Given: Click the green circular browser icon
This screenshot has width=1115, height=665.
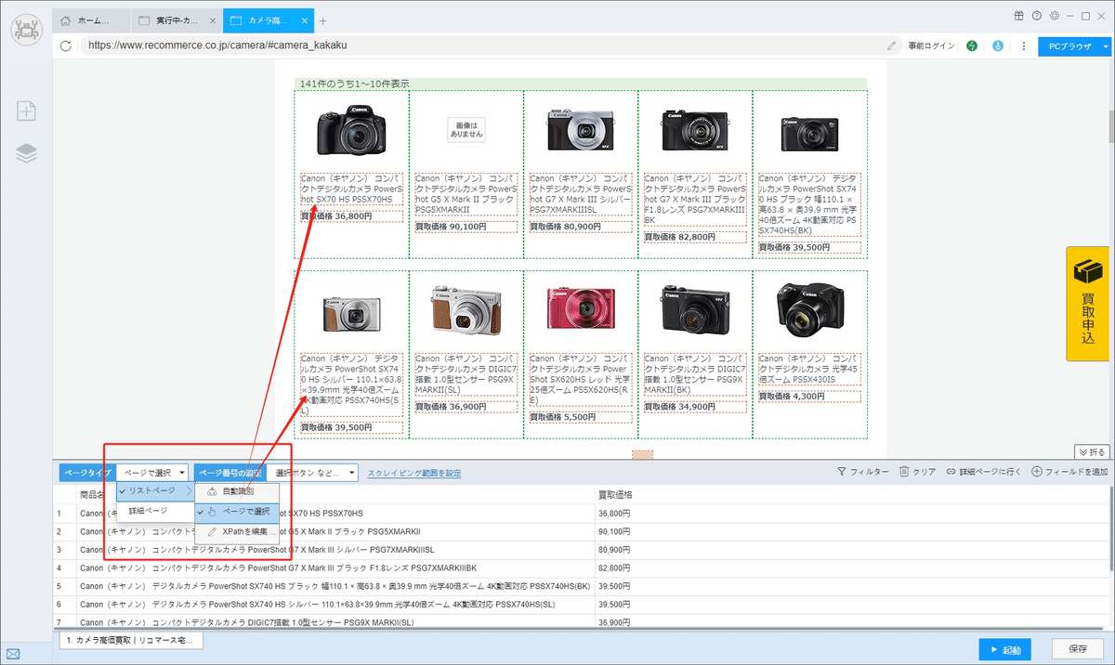Looking at the screenshot, I should coord(972,46).
